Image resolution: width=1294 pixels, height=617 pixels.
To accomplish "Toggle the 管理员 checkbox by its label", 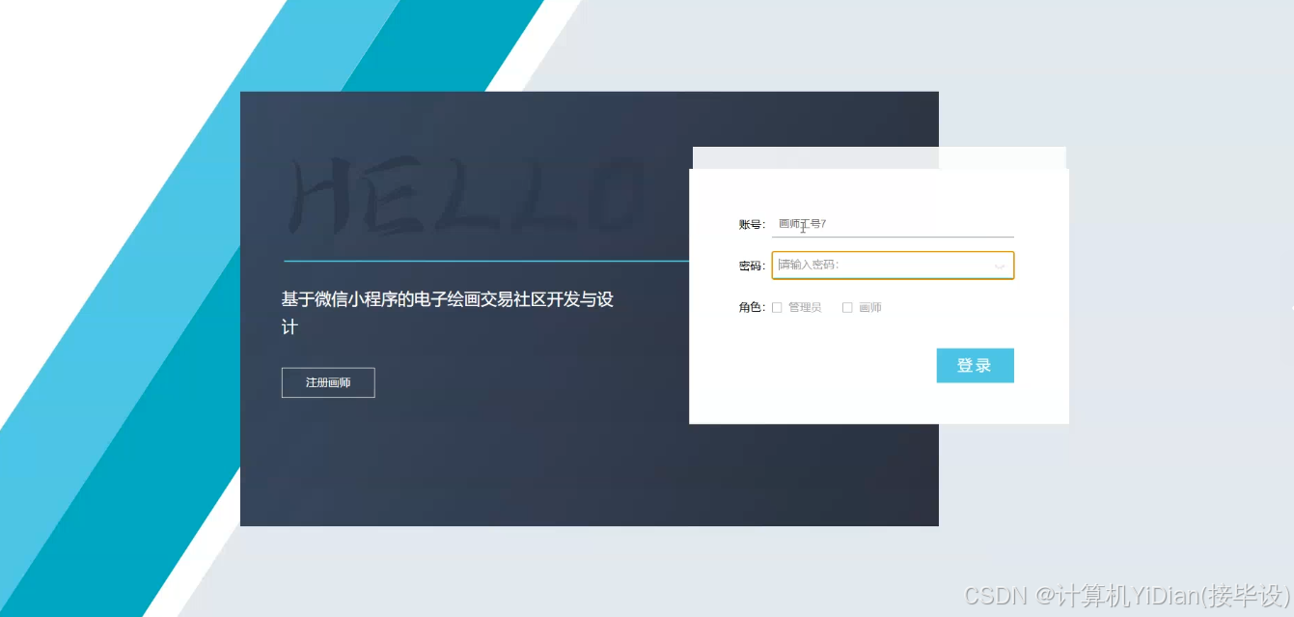I will click(x=805, y=307).
